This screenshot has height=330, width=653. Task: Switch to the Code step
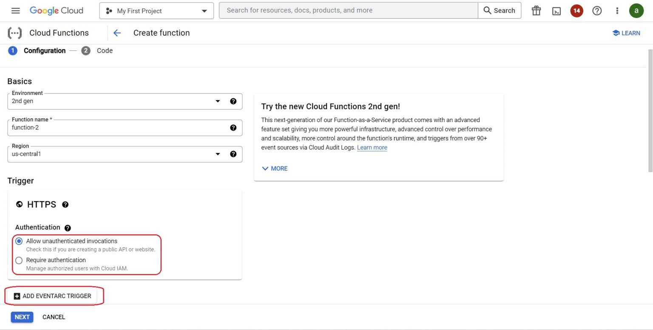pyautogui.click(x=105, y=50)
